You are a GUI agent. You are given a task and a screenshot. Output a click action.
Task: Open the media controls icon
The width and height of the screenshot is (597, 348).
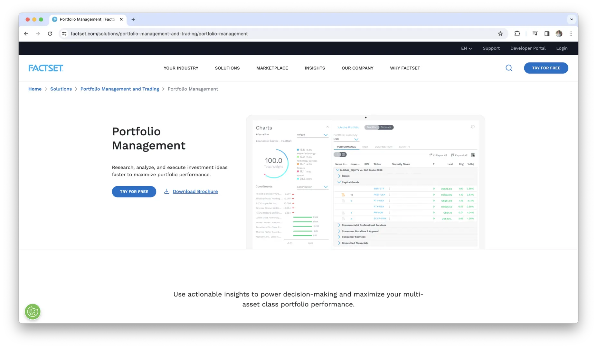coord(535,34)
